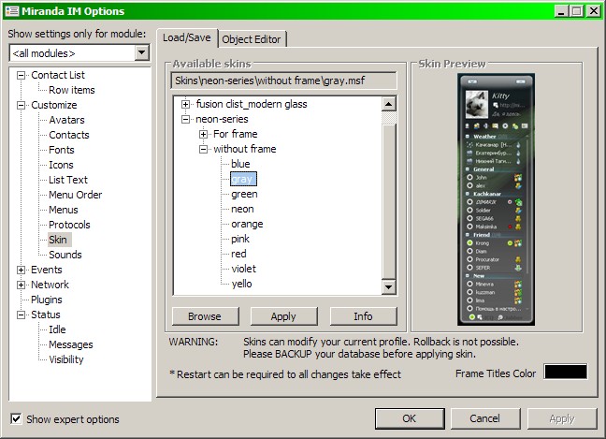
Task: Expand the Events tree node
Action: [21, 270]
